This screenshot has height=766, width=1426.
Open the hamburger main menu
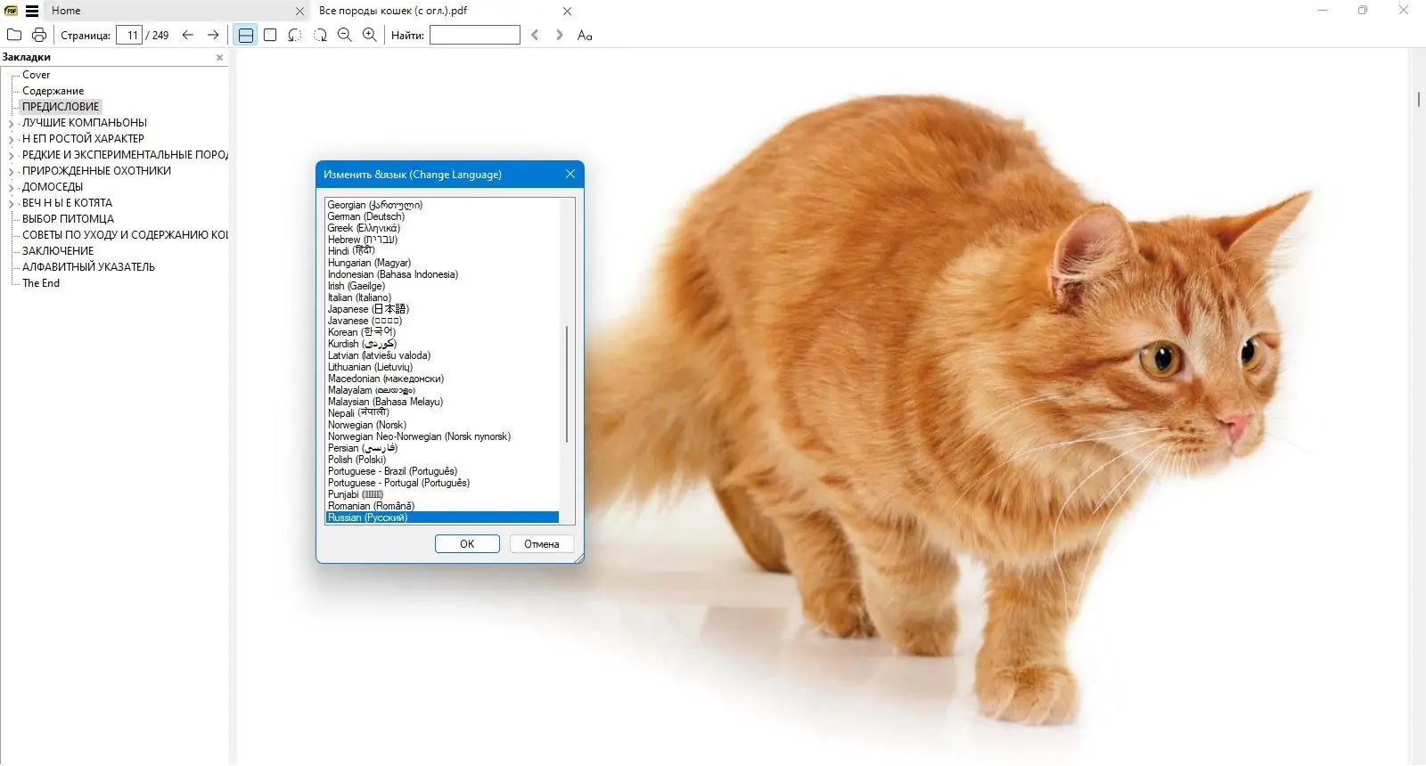[32, 11]
